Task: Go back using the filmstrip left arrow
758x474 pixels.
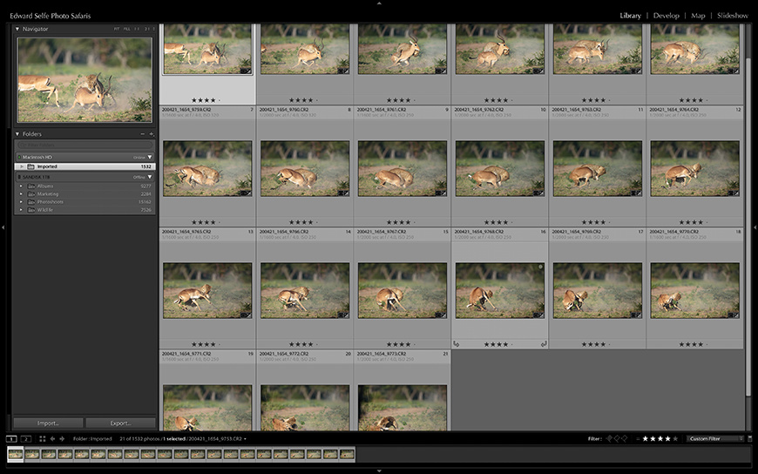Action: coord(52,438)
